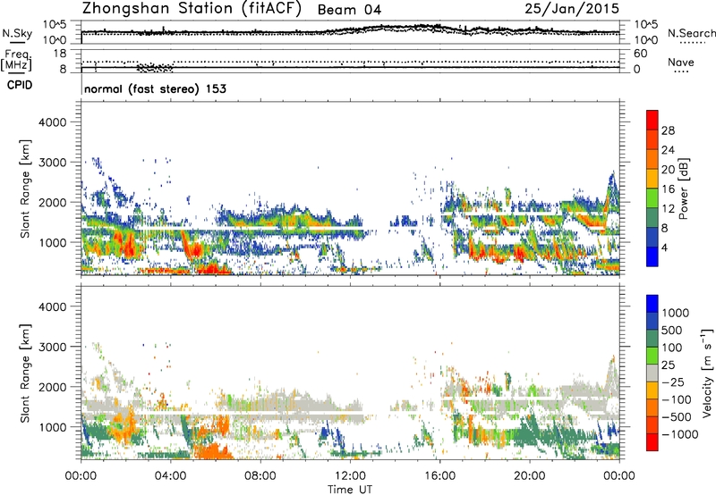Click the '20:00' time tick label
Viewport: 716px width, 495px height.
click(530, 476)
